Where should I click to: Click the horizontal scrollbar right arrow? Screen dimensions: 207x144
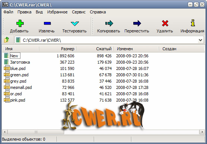tap(202, 132)
